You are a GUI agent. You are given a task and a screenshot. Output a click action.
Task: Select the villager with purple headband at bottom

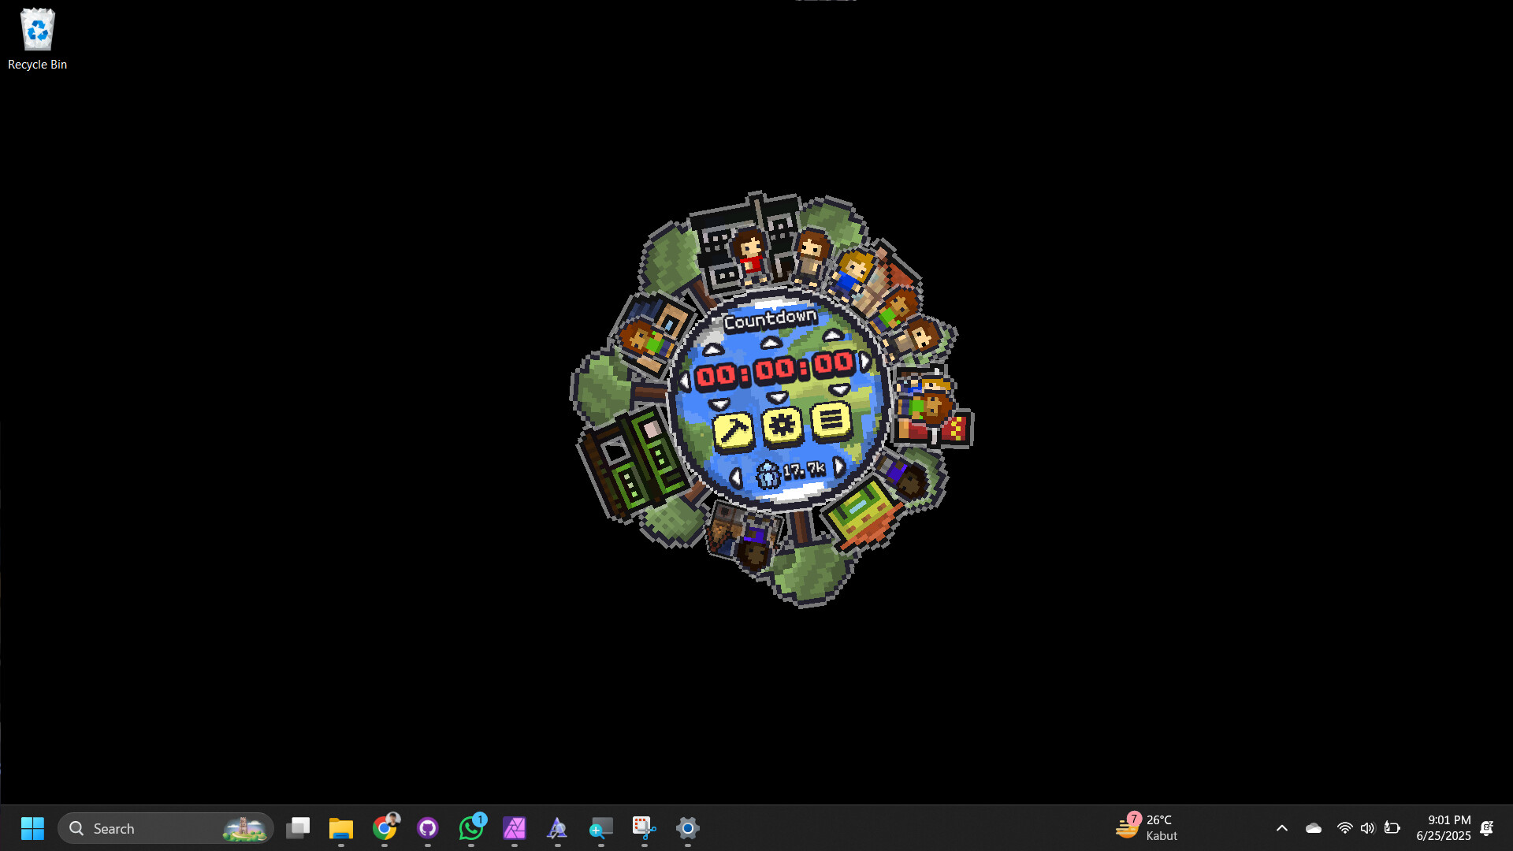[x=755, y=546]
